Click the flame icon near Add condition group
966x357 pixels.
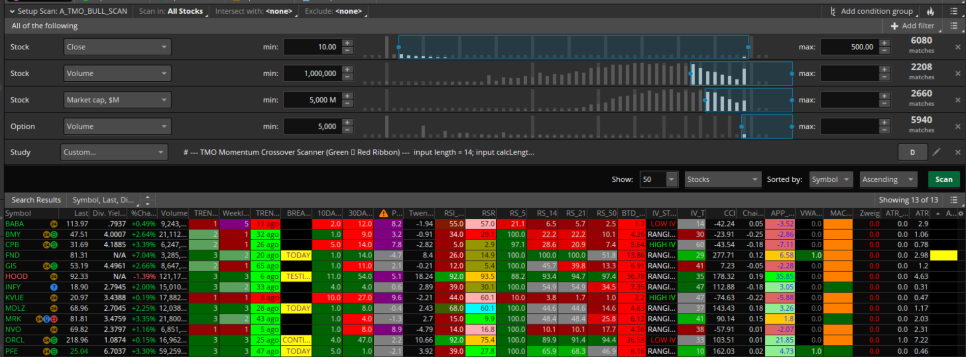[930, 11]
